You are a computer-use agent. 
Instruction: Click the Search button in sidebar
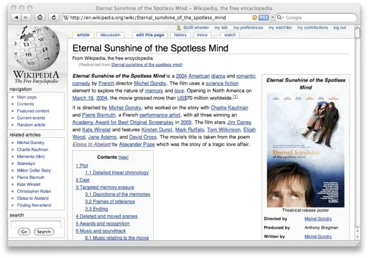click(44, 232)
